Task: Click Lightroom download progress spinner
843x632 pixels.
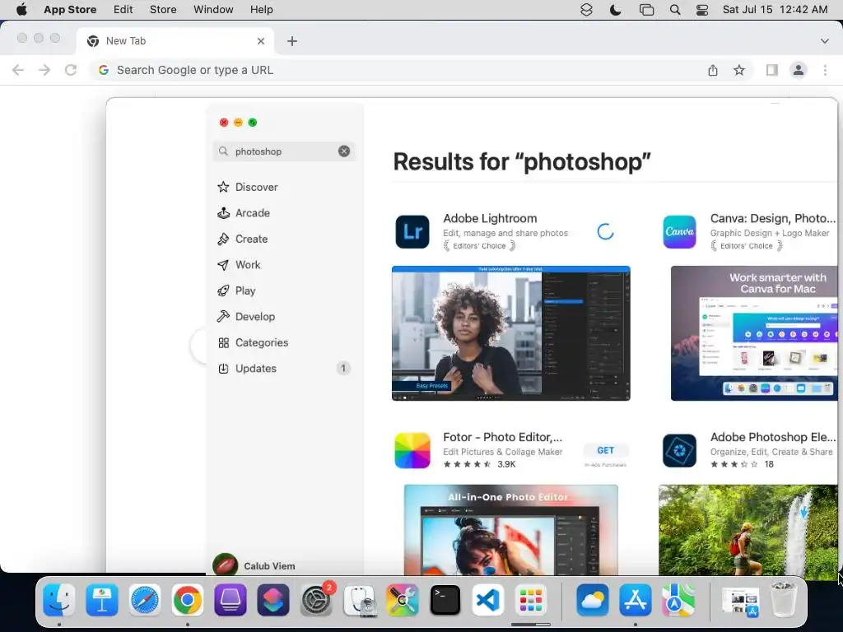Action: tap(605, 231)
